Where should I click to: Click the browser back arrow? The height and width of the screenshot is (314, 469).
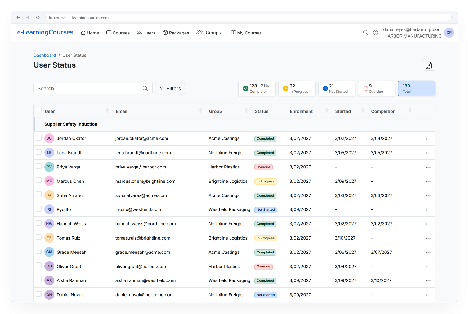[18, 18]
